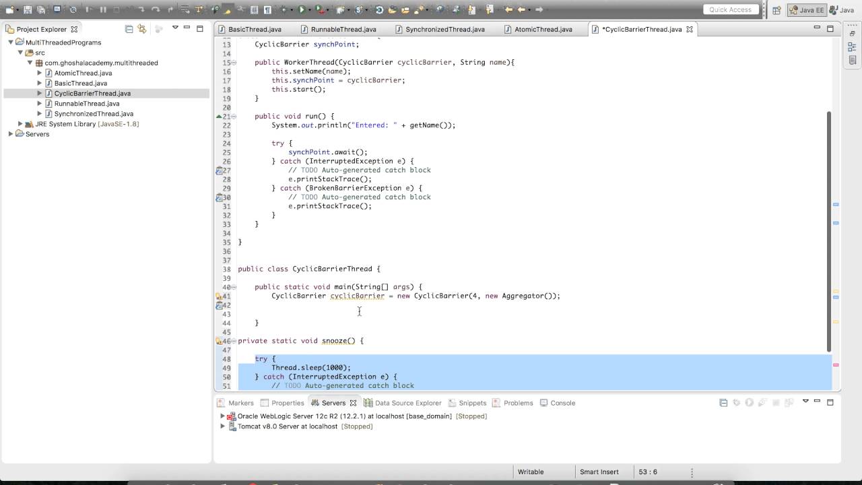Open the New wizard dropdown arrow
The height and width of the screenshot is (485, 862).
pos(18,10)
